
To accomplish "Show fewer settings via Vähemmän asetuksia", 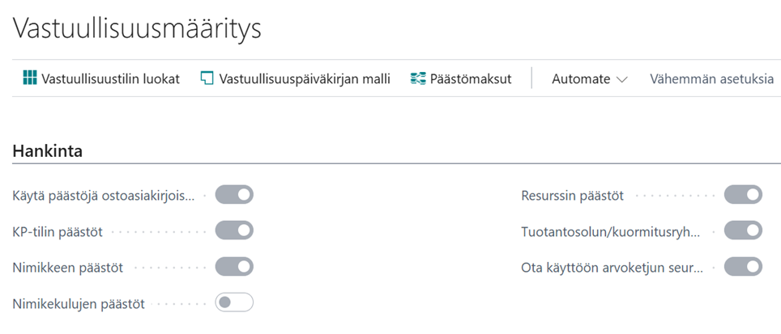I will point(712,78).
